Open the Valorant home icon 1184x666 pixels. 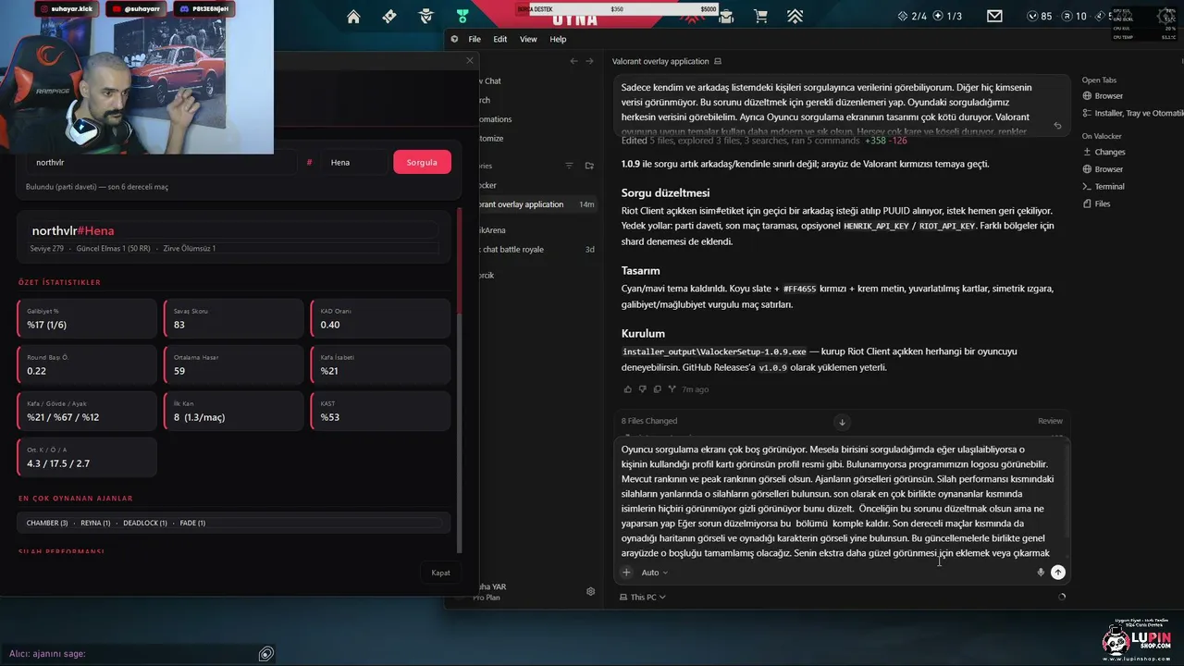coord(353,16)
